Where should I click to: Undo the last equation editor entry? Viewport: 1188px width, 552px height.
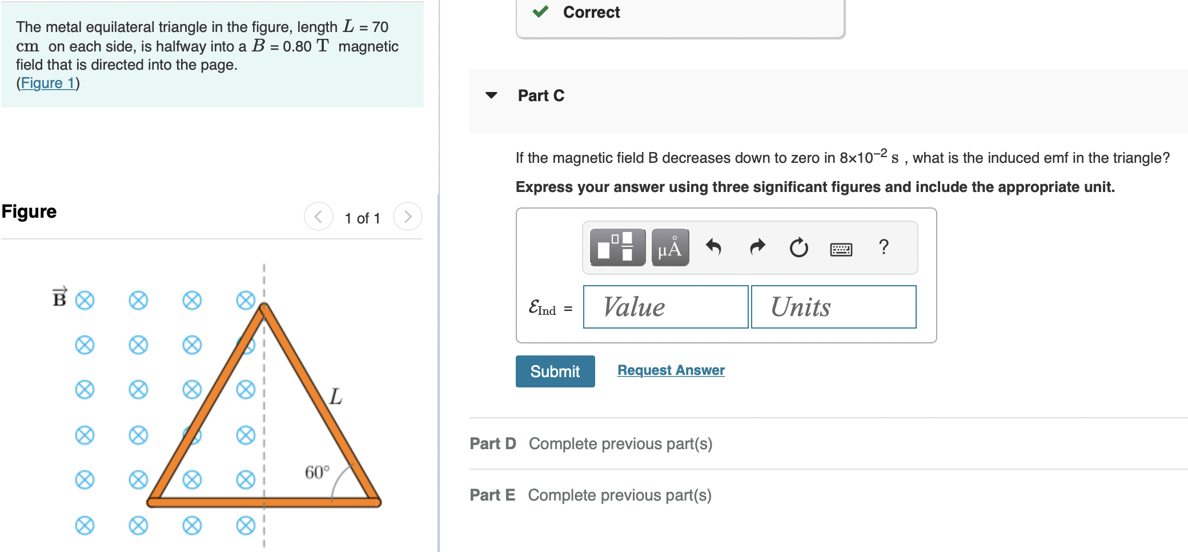(715, 247)
